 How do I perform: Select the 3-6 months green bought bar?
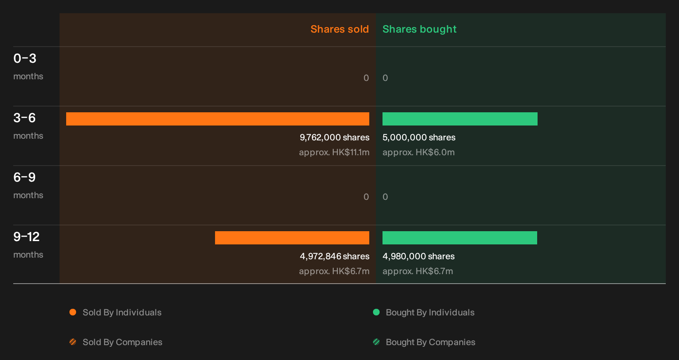pyautogui.click(x=460, y=119)
